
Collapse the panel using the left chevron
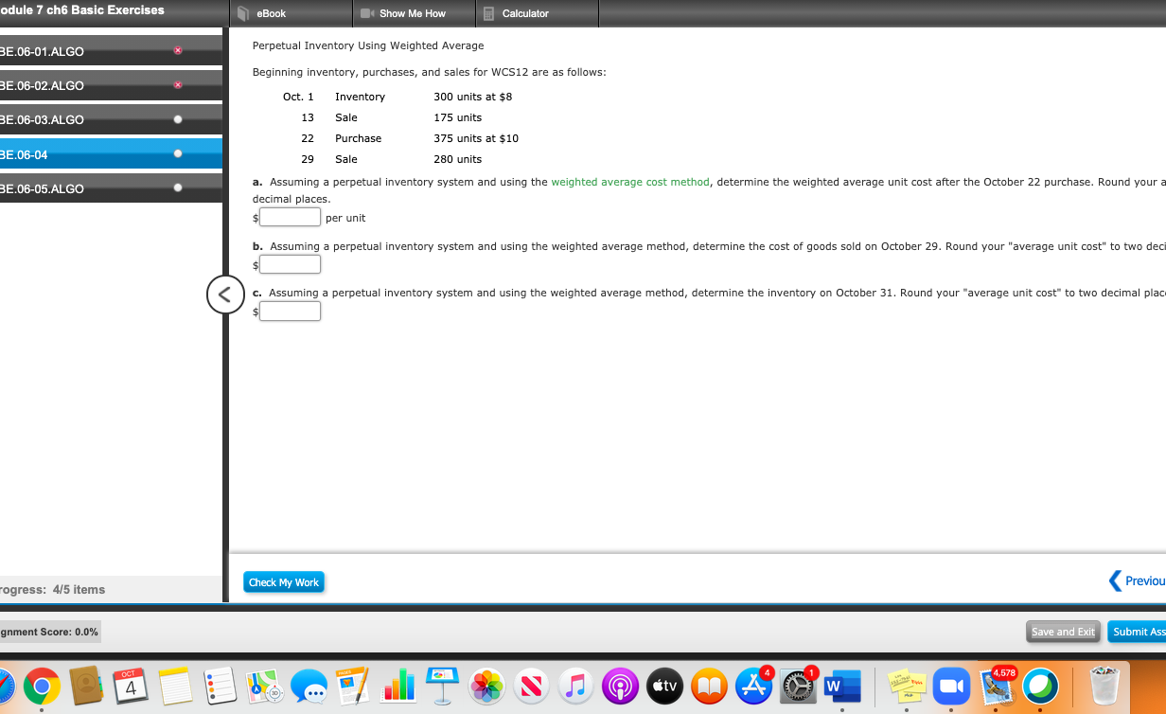point(225,295)
